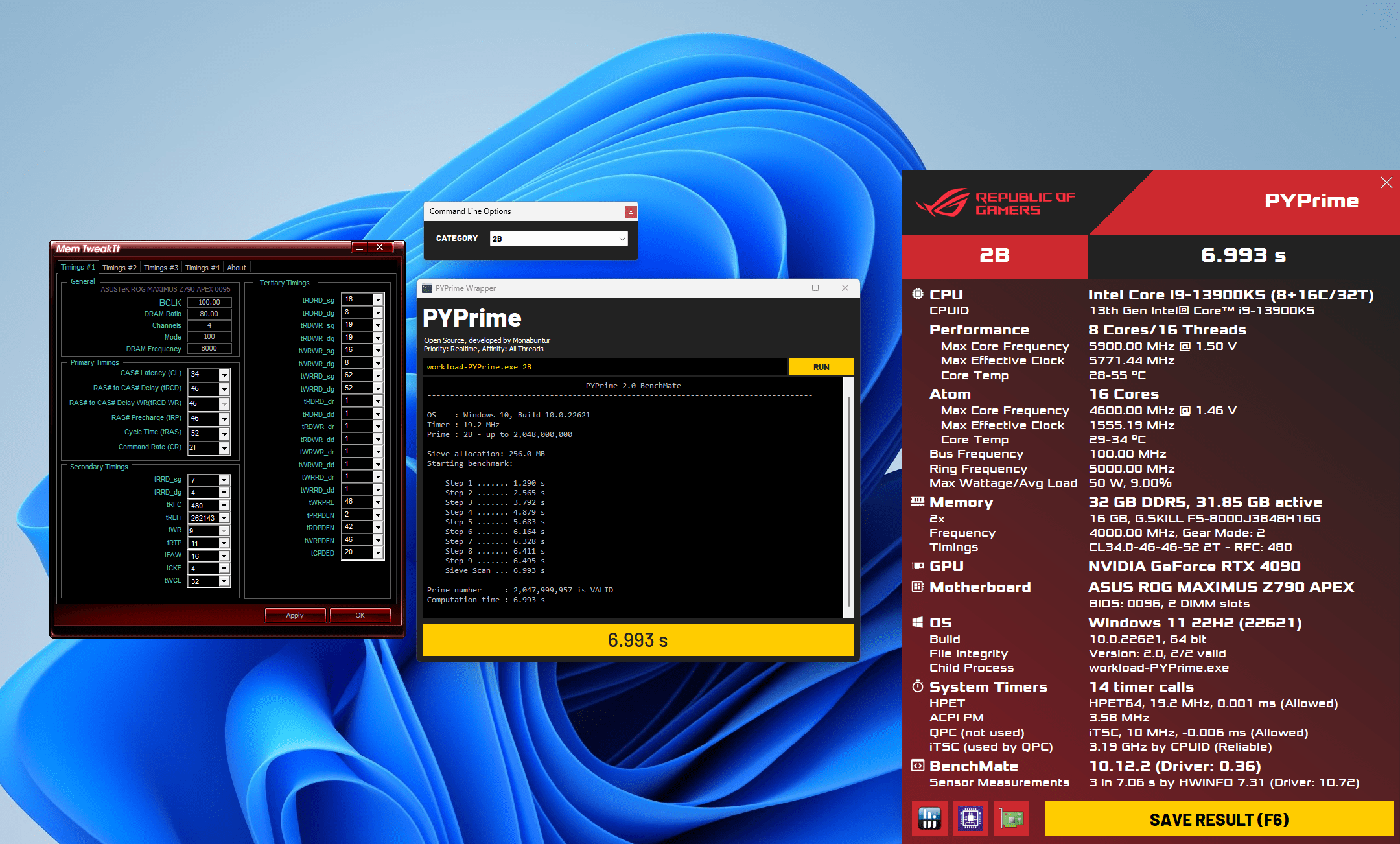Click the System Timers clock icon
This screenshot has height=844, width=1400.
pyautogui.click(x=918, y=686)
